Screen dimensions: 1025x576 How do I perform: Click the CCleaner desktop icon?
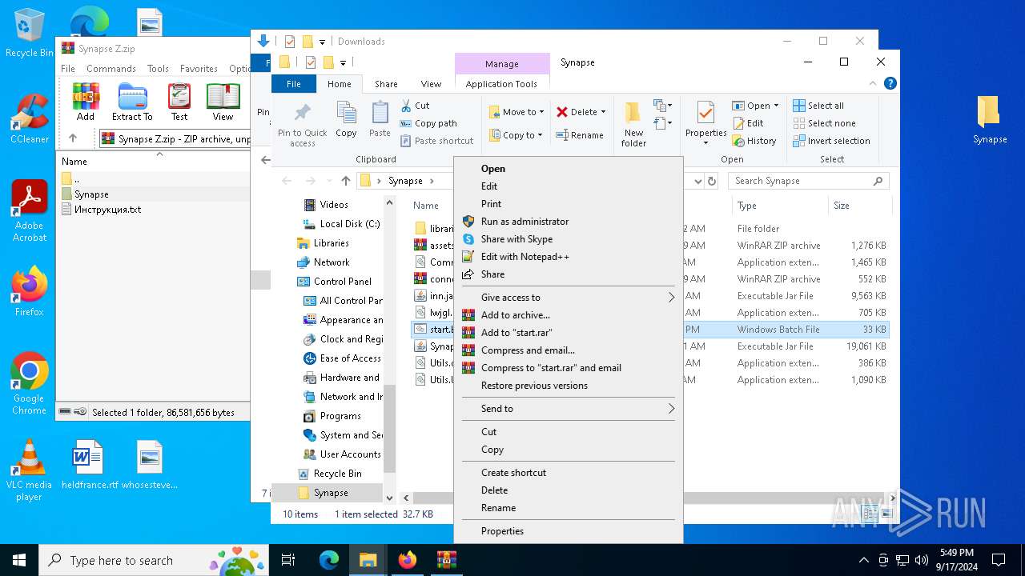click(30, 118)
